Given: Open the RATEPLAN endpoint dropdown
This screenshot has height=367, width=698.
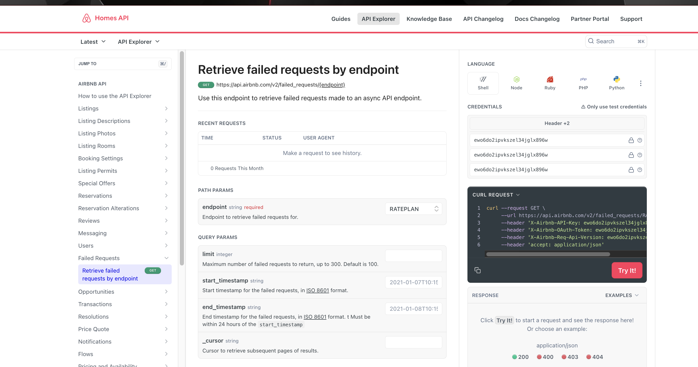Looking at the screenshot, I should (413, 209).
